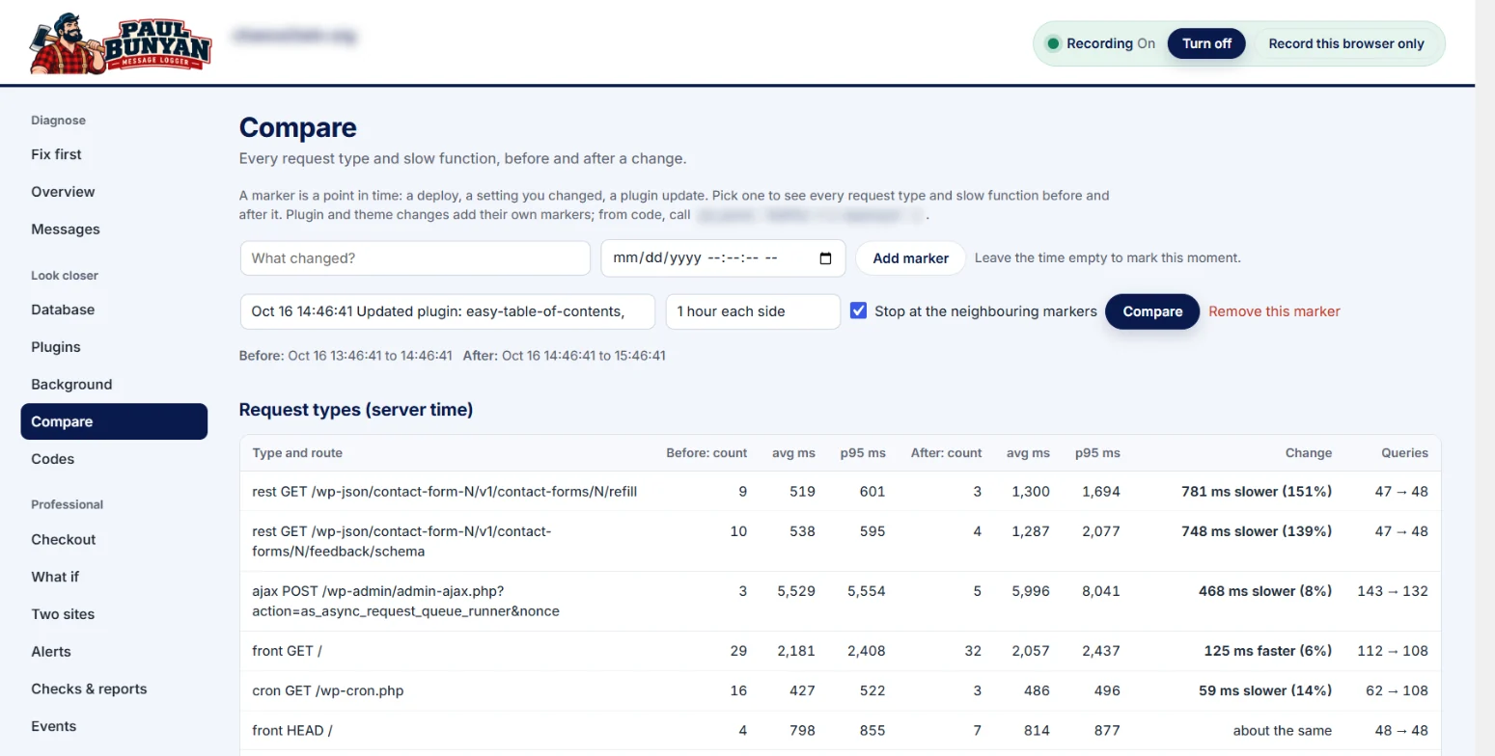This screenshot has width=1495, height=756.
Task: Open the 1 hour each side dropdown
Action: (x=753, y=311)
